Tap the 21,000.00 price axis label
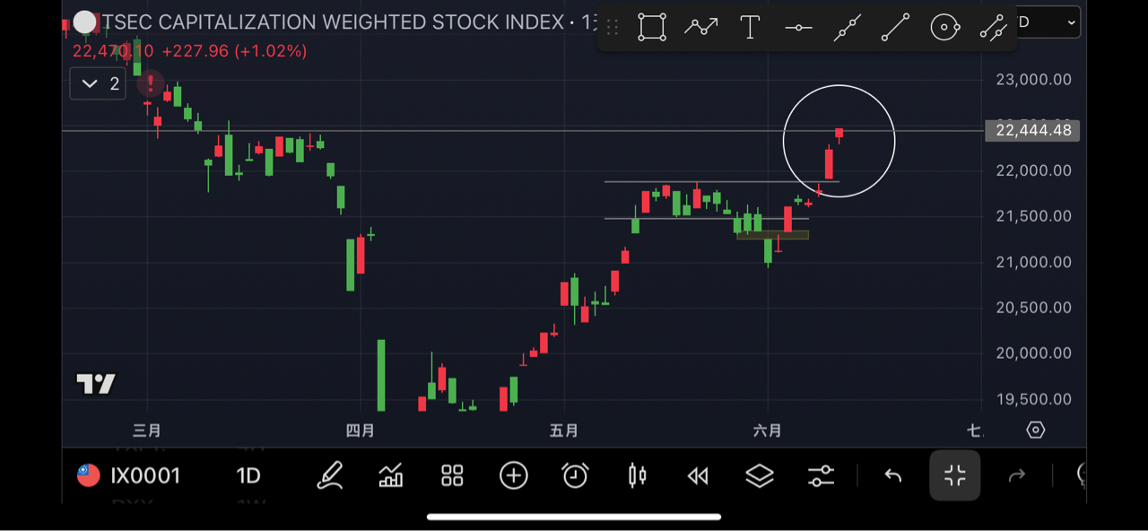 [x=1034, y=262]
